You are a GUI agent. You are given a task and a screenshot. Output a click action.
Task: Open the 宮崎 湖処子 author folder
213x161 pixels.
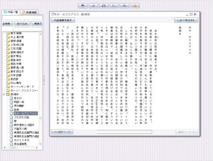click(x=17, y=52)
